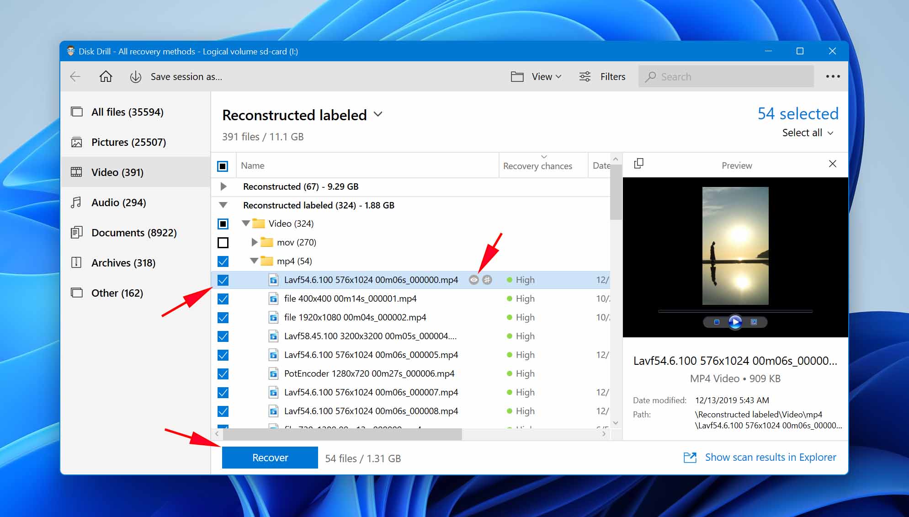Click file icon of Lavf54.6.100 000007.mp4
The height and width of the screenshot is (517, 909).
(x=273, y=393)
